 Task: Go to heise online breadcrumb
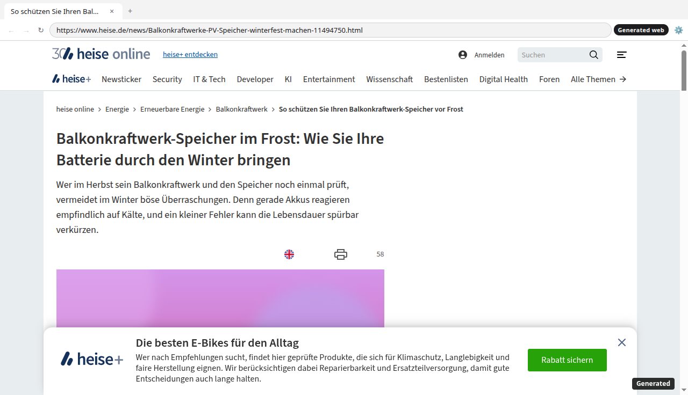75,109
